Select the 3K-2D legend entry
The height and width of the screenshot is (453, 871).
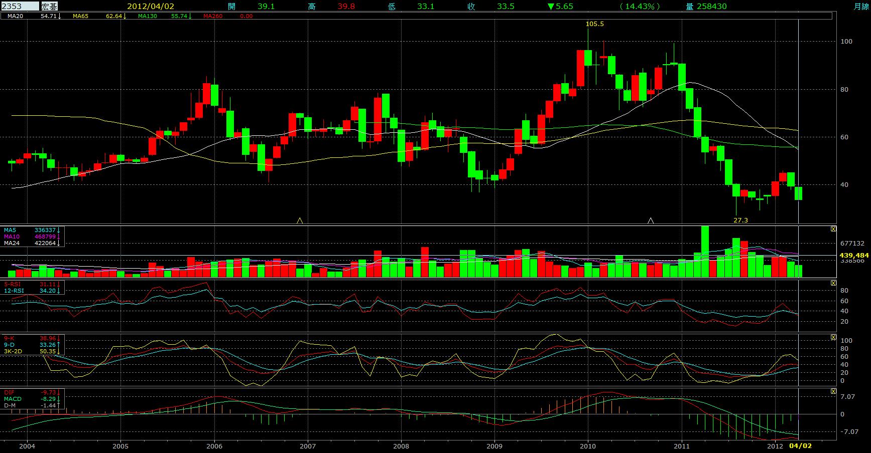13,351
